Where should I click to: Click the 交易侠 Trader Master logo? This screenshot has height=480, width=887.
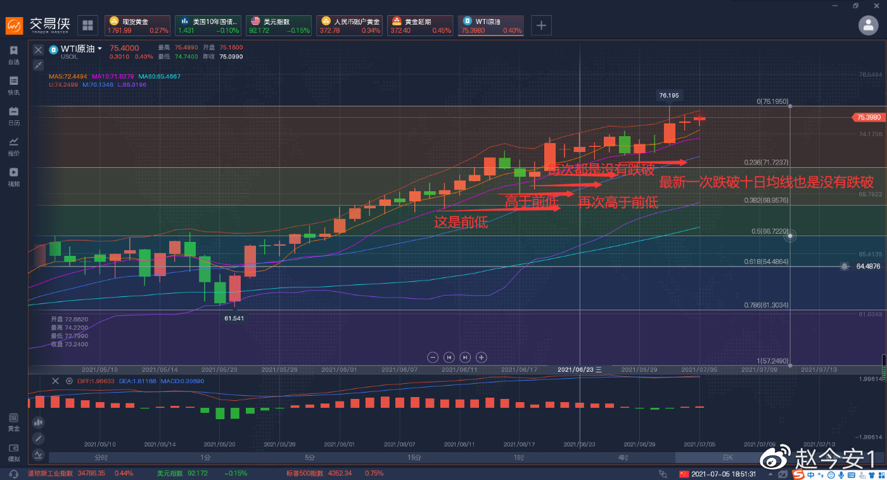tap(39, 25)
